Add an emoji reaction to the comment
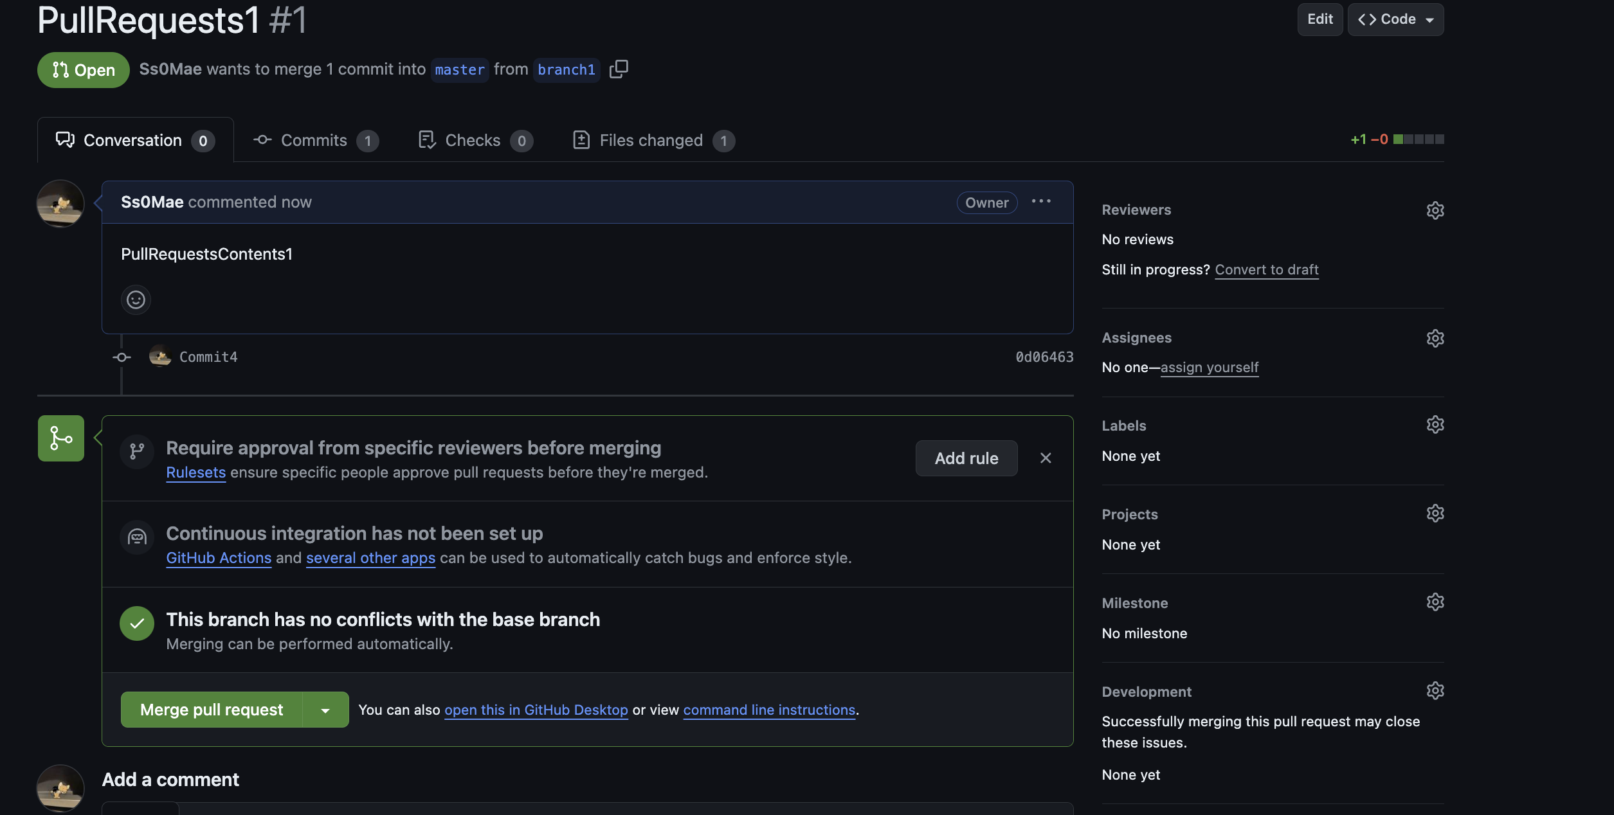 tap(136, 300)
